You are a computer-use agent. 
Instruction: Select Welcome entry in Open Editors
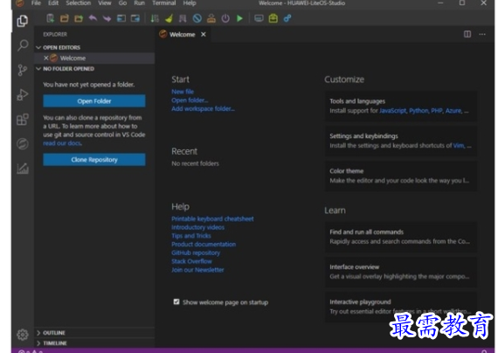pos(94,59)
